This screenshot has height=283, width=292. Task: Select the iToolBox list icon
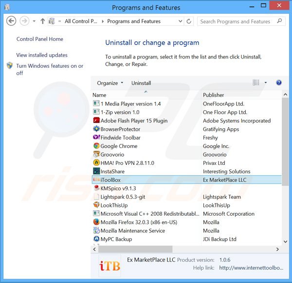[96, 180]
